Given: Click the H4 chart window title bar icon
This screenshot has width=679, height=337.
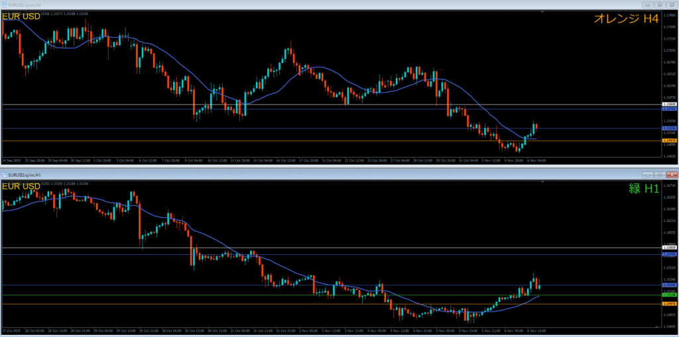Looking at the screenshot, I should [x=5, y=5].
